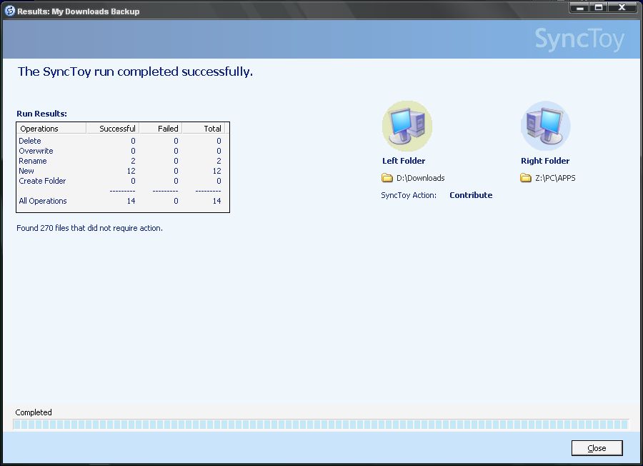This screenshot has height=466, width=643.
Task: Click the Failed column header
Action: [x=161, y=129]
